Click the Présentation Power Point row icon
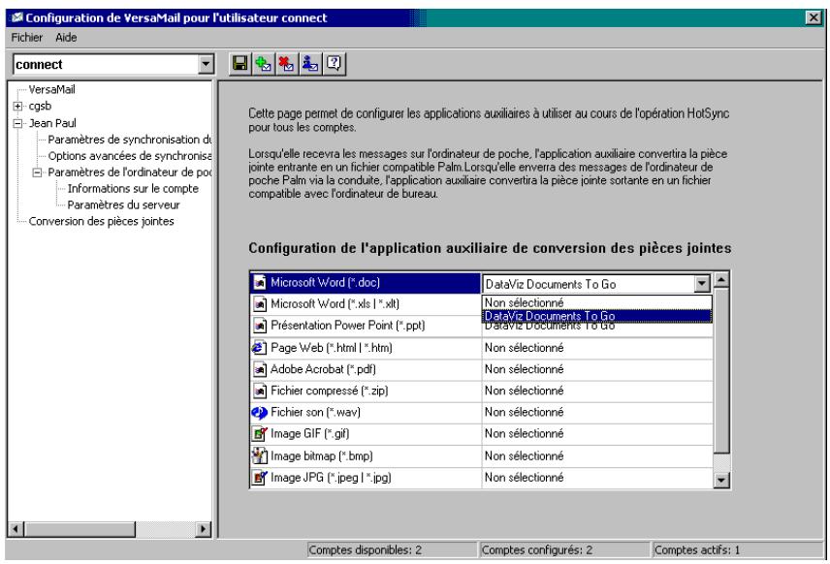This screenshot has width=830, height=564. 260,326
